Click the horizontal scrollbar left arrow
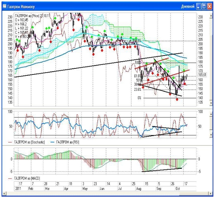215x198 pixels. pyautogui.click(x=4, y=194)
